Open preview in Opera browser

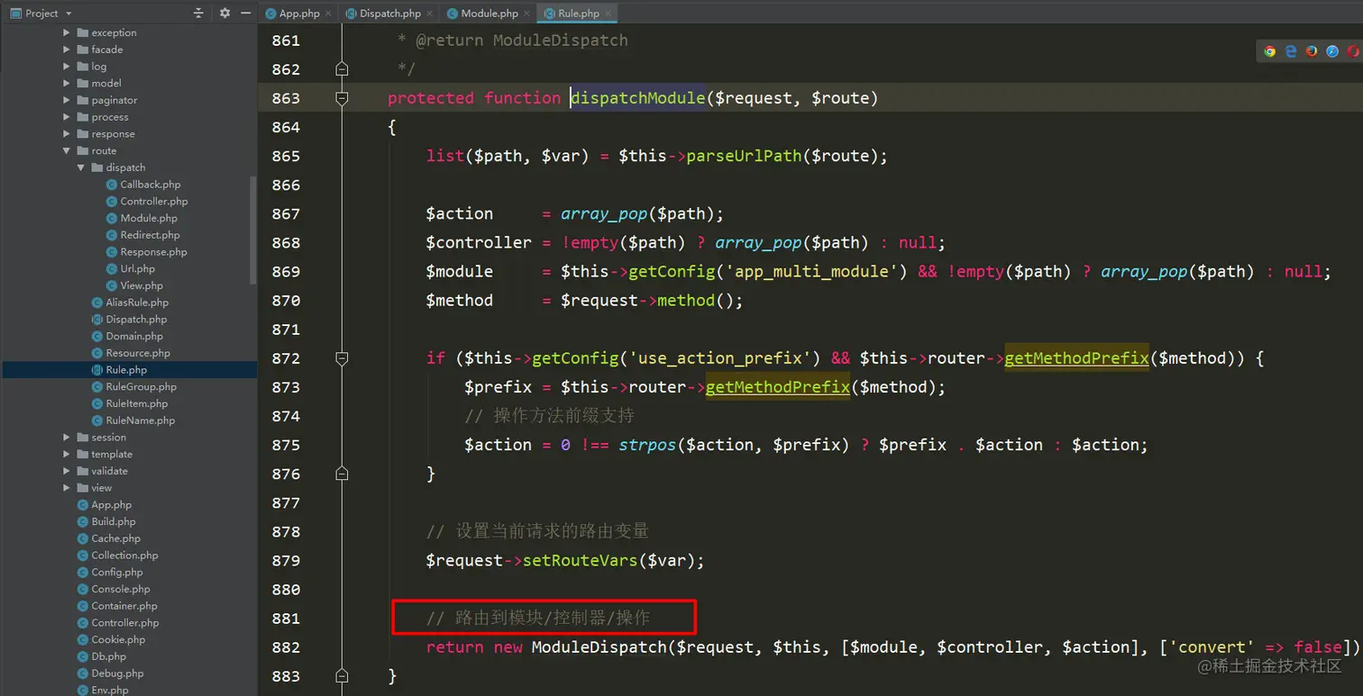point(1353,51)
